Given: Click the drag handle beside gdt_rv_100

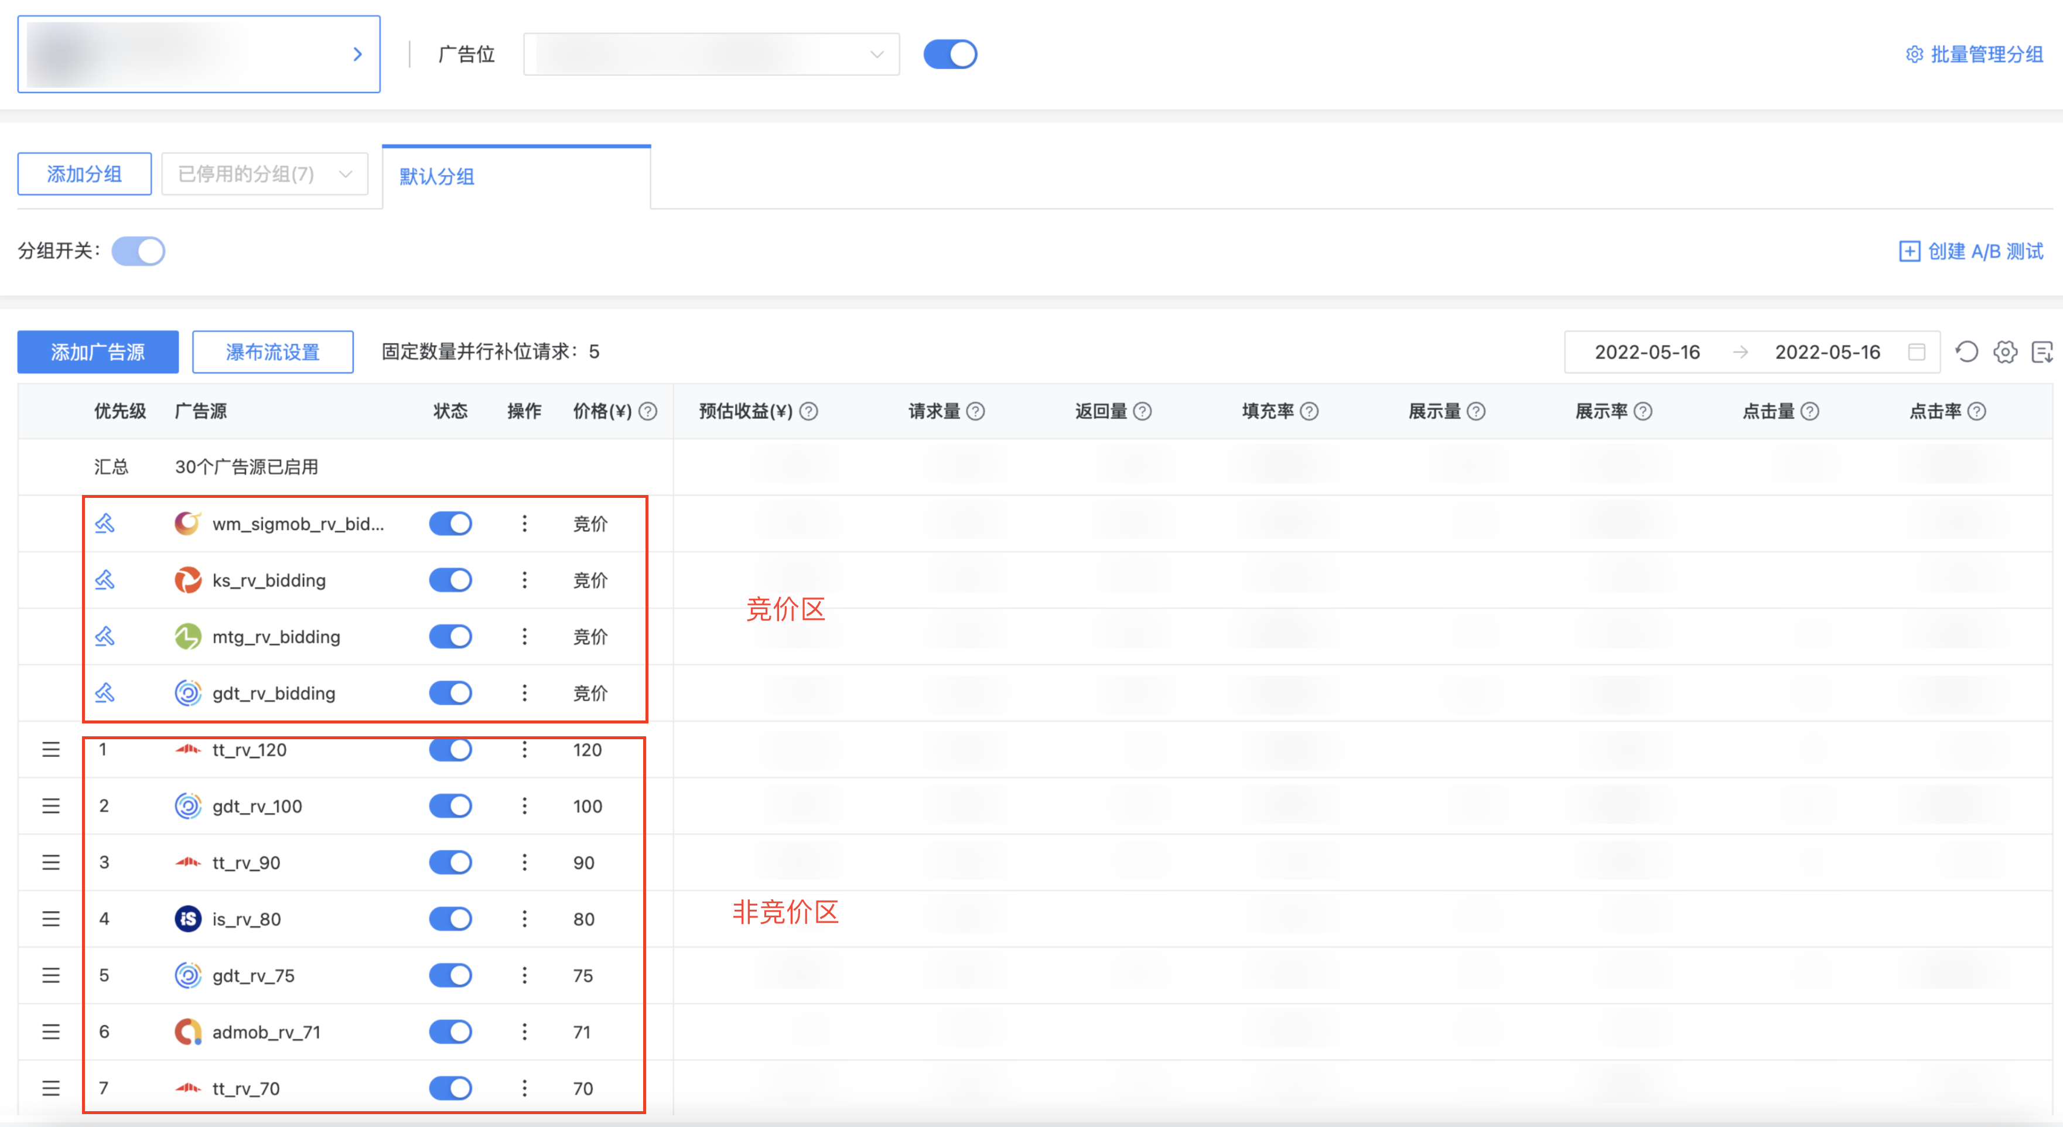Looking at the screenshot, I should (x=50, y=806).
